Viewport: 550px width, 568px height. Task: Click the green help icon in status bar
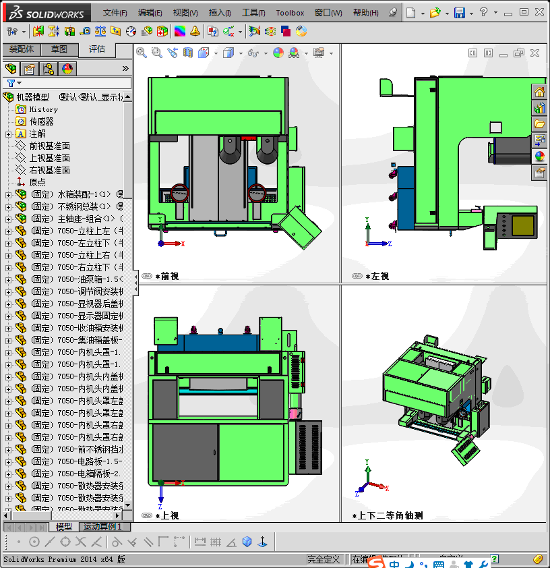point(495,559)
